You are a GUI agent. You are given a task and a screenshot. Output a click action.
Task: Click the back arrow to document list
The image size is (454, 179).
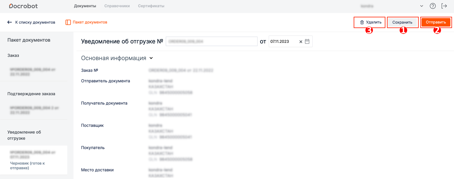[x=10, y=22]
